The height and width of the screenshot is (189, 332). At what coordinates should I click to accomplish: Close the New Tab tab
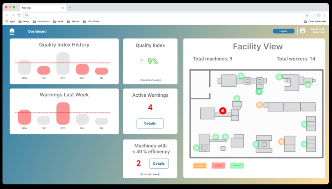point(63,8)
